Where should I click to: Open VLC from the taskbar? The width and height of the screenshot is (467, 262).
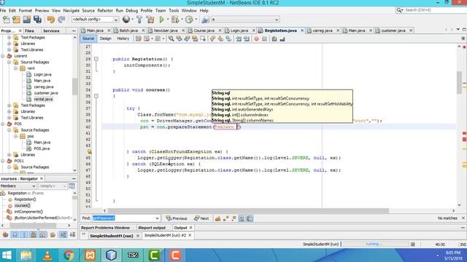47,255
